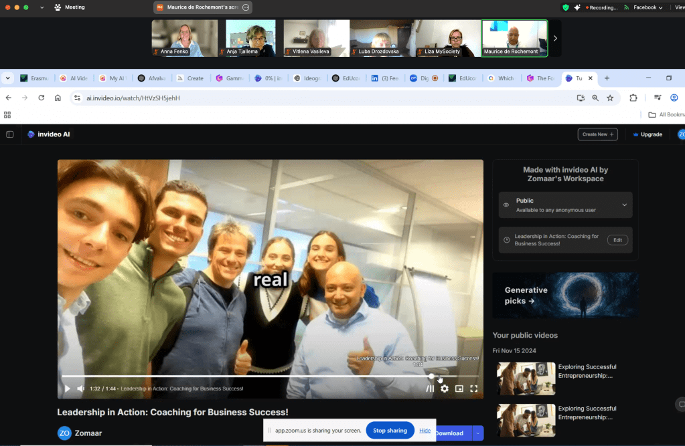This screenshot has width=685, height=446.
Task: Mute the video with speaker icon
Action: (x=80, y=388)
